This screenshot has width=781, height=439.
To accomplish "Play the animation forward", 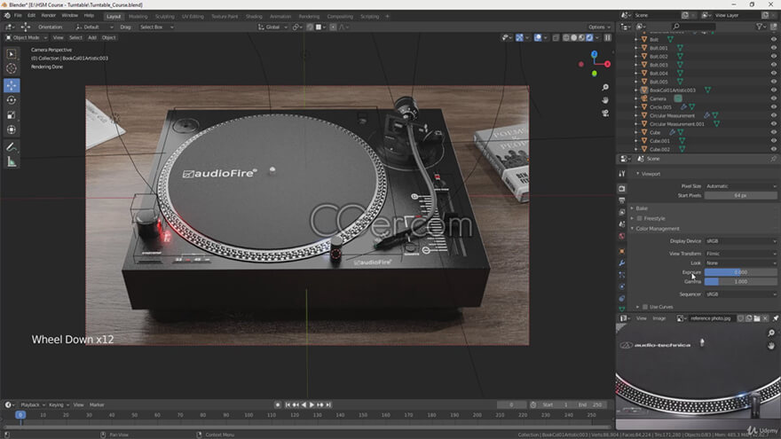I will [312, 405].
